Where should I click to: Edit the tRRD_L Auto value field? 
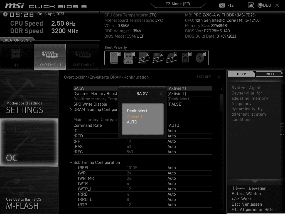coord(171,199)
